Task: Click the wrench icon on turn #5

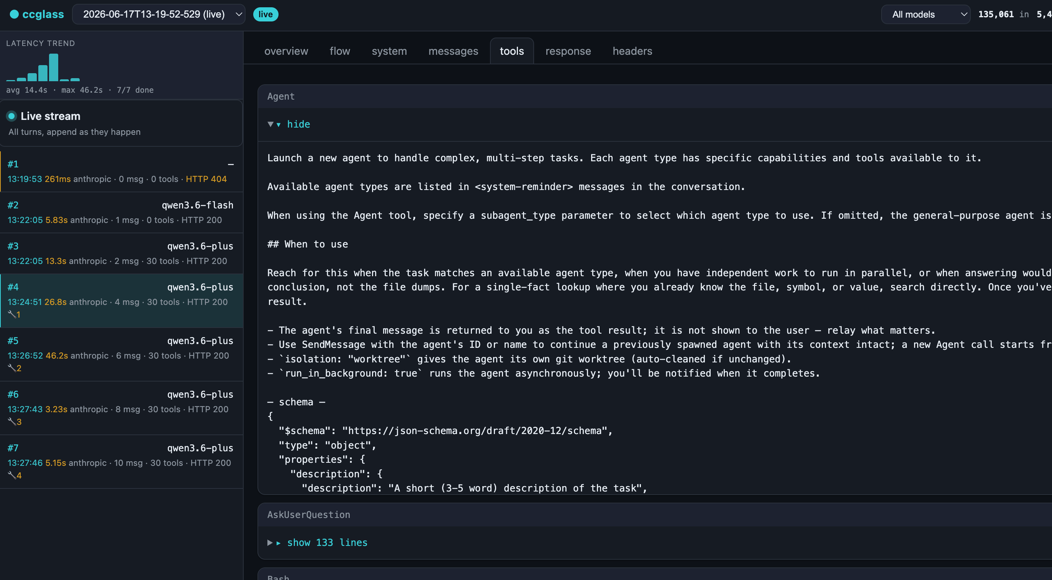Action: click(12, 368)
